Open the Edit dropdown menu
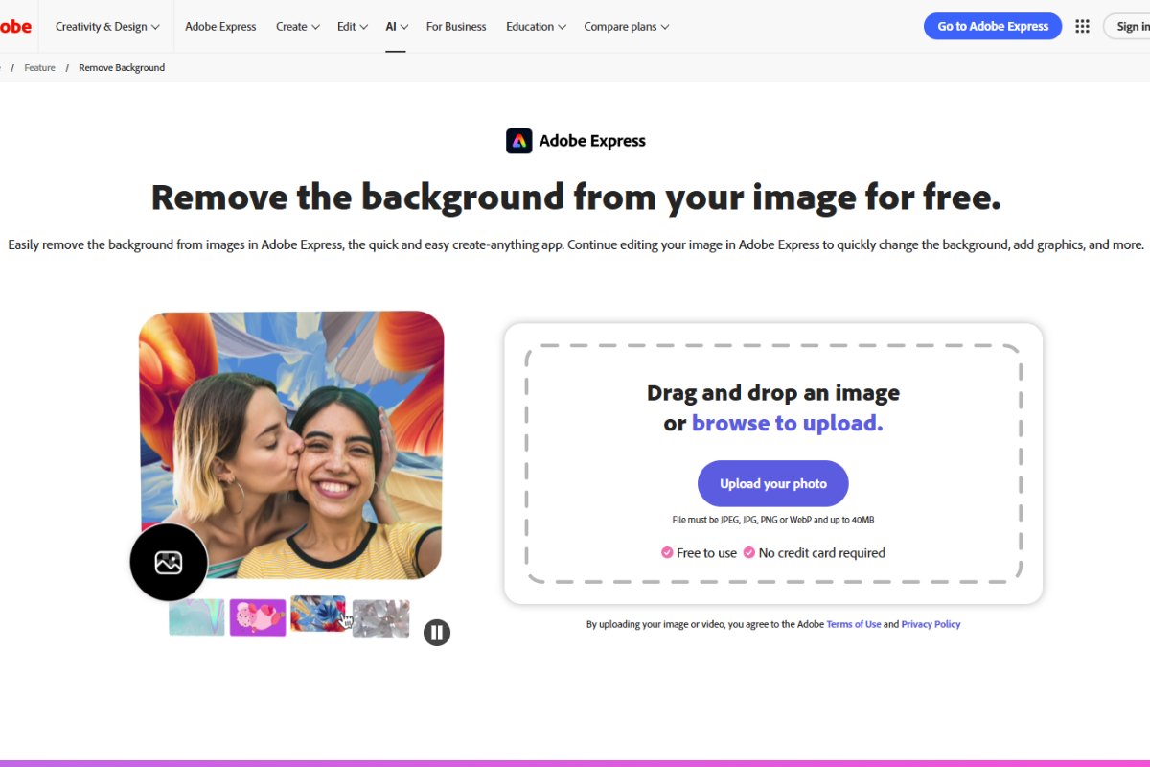Image resolution: width=1150 pixels, height=767 pixels. 352,27
